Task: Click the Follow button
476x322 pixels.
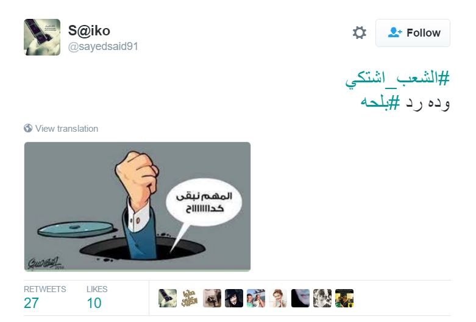Action: click(413, 33)
